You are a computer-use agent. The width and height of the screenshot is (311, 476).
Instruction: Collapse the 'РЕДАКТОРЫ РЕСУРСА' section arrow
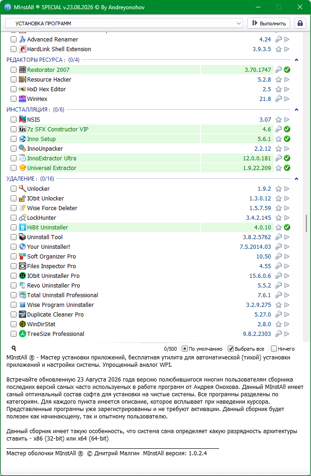pos(297,60)
